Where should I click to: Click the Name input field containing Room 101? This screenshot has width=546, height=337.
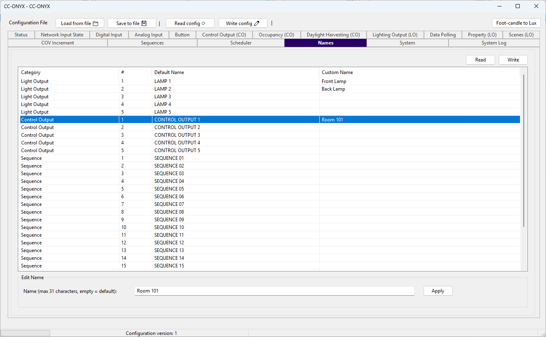coord(274,291)
